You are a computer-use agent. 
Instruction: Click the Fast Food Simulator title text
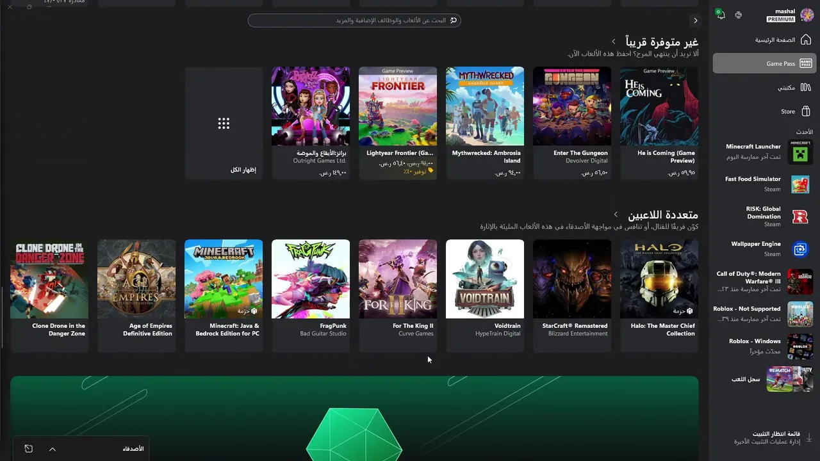pyautogui.click(x=753, y=179)
